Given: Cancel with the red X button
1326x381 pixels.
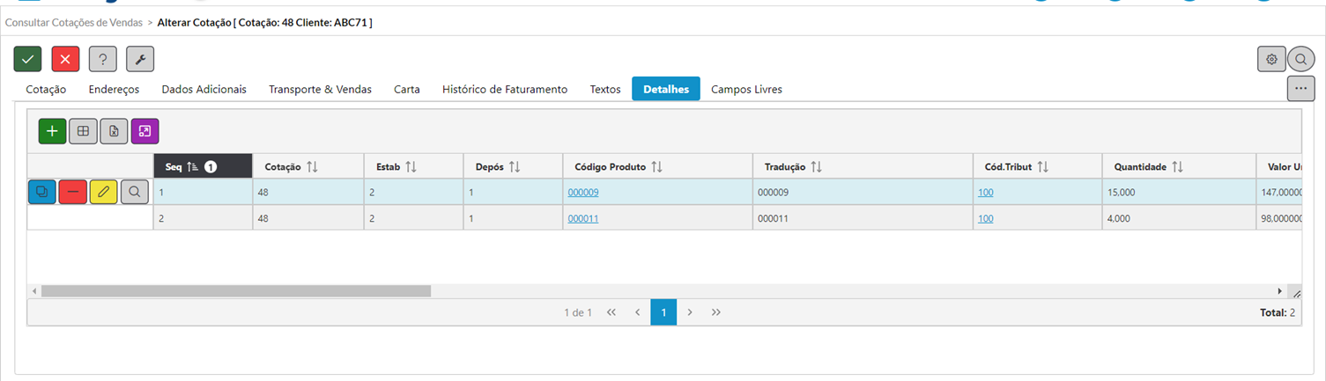Looking at the screenshot, I should [66, 59].
